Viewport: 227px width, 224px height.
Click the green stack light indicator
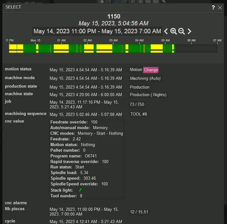[x=80, y=190]
